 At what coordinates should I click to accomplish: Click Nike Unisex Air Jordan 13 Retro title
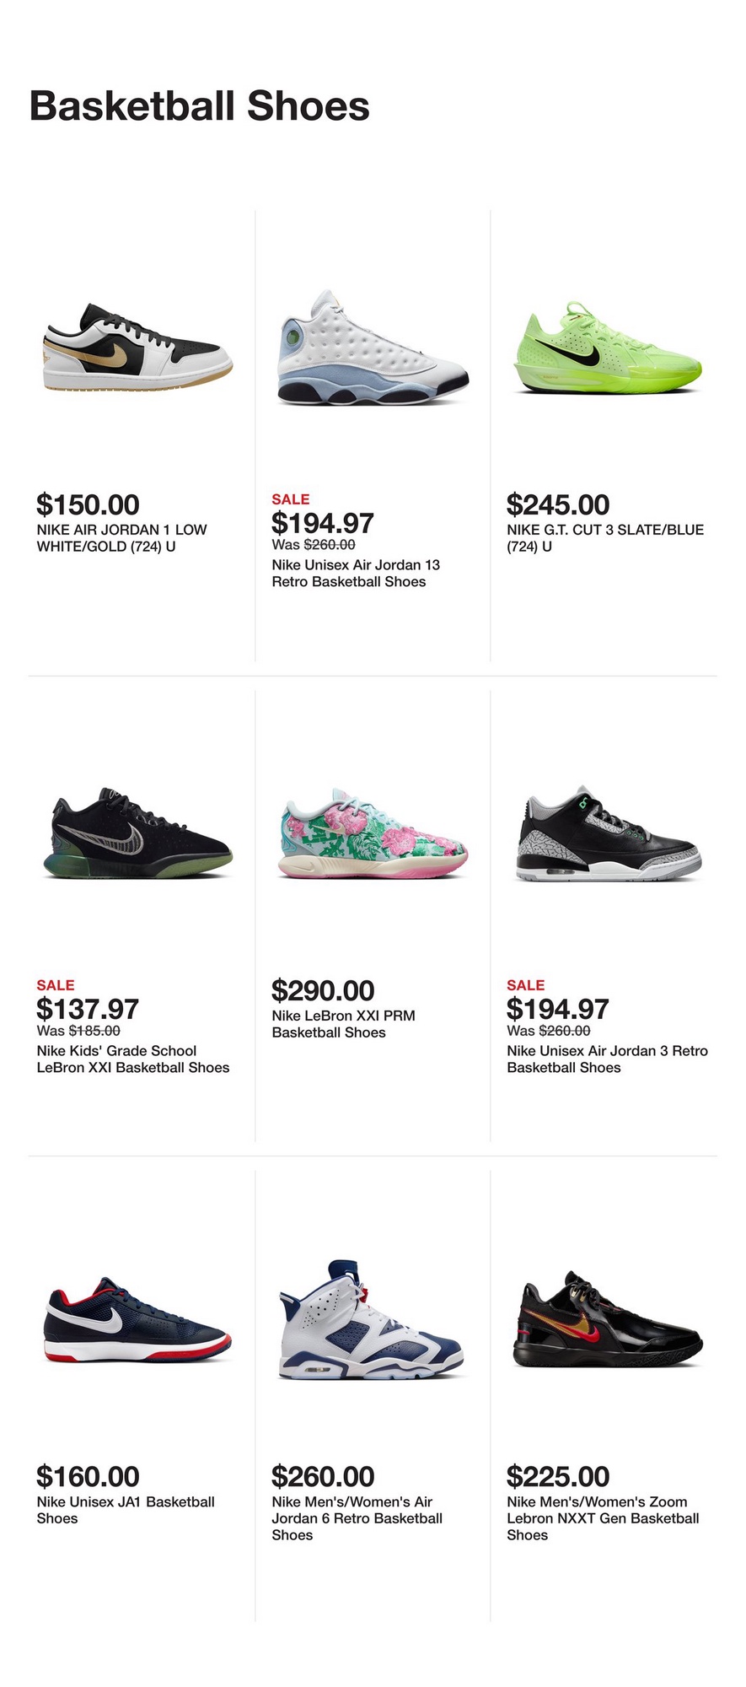pos(356,574)
